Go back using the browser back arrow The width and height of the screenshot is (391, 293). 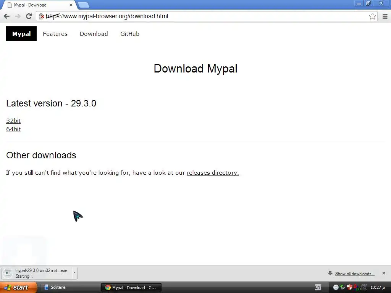[7, 16]
